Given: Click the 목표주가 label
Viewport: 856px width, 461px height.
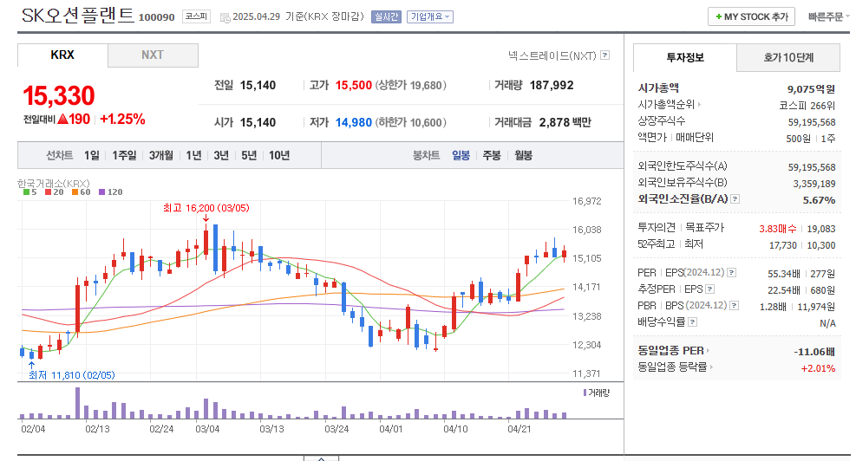Looking at the screenshot, I should 704,228.
